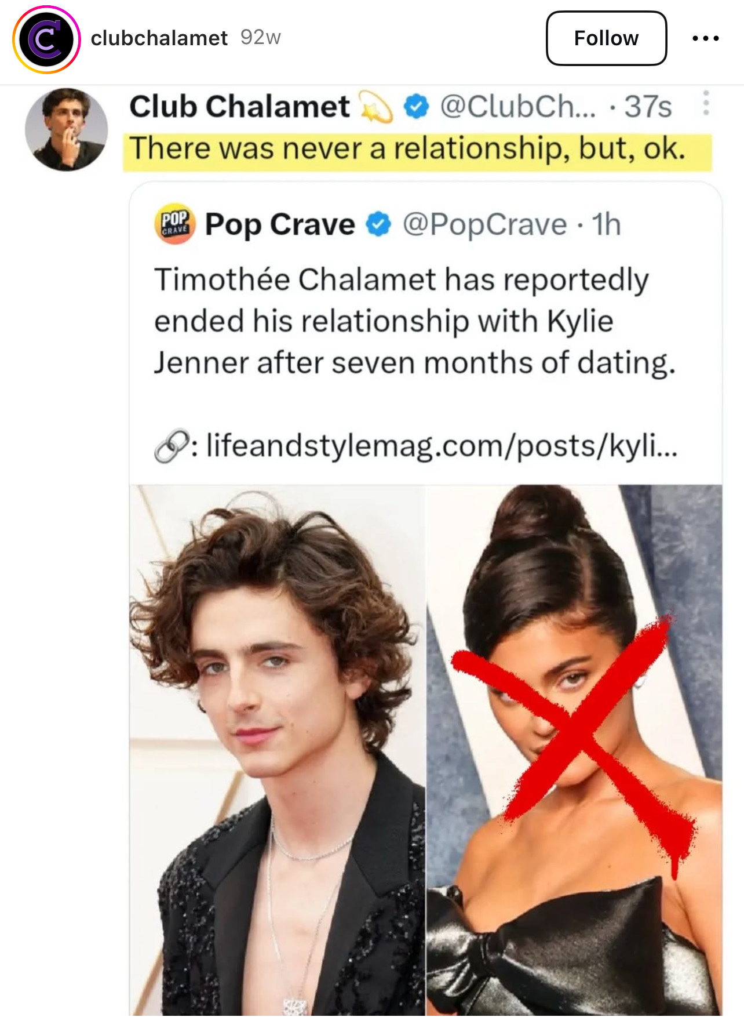Viewport: 744px width, 1017px height.
Task: Click Pop Crave's blue verified badge
Action: [378, 224]
